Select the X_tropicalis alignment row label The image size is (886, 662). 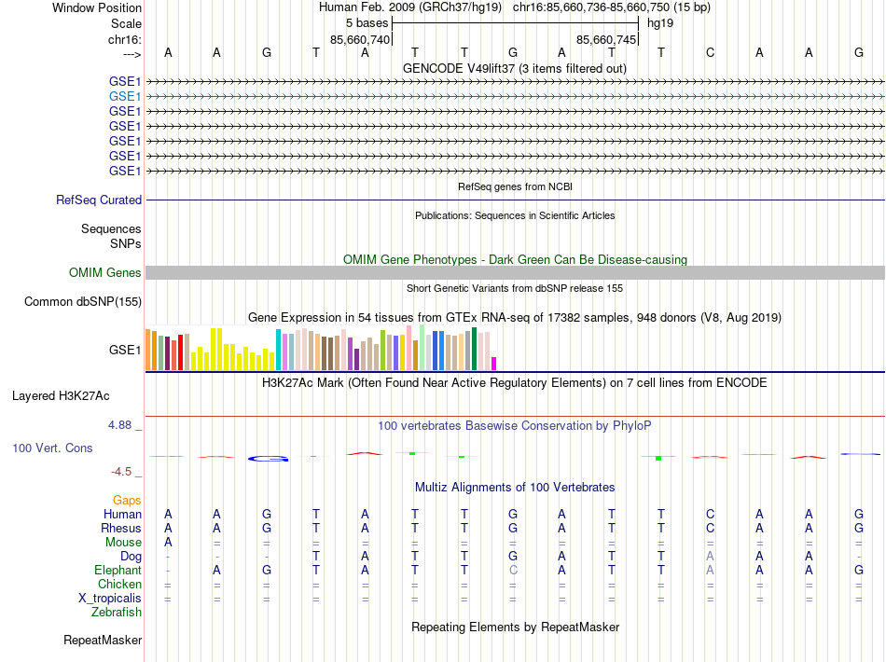(x=110, y=598)
